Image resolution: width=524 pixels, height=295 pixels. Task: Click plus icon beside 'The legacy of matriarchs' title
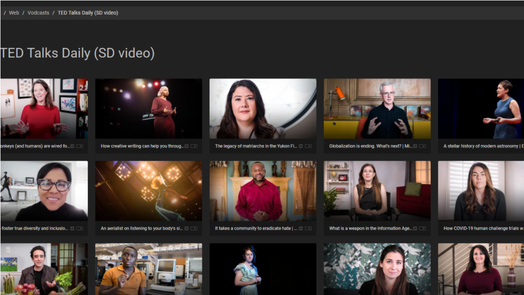point(301,146)
